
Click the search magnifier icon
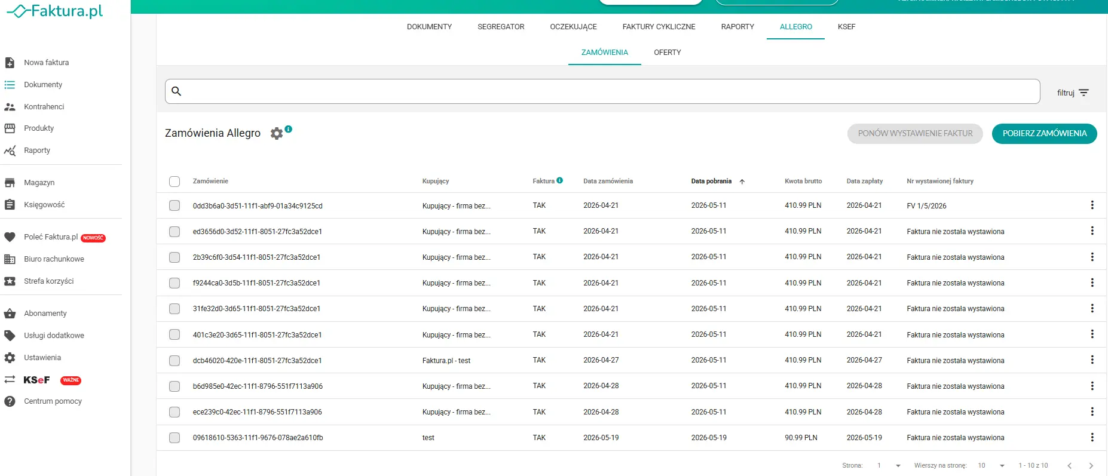[176, 91]
